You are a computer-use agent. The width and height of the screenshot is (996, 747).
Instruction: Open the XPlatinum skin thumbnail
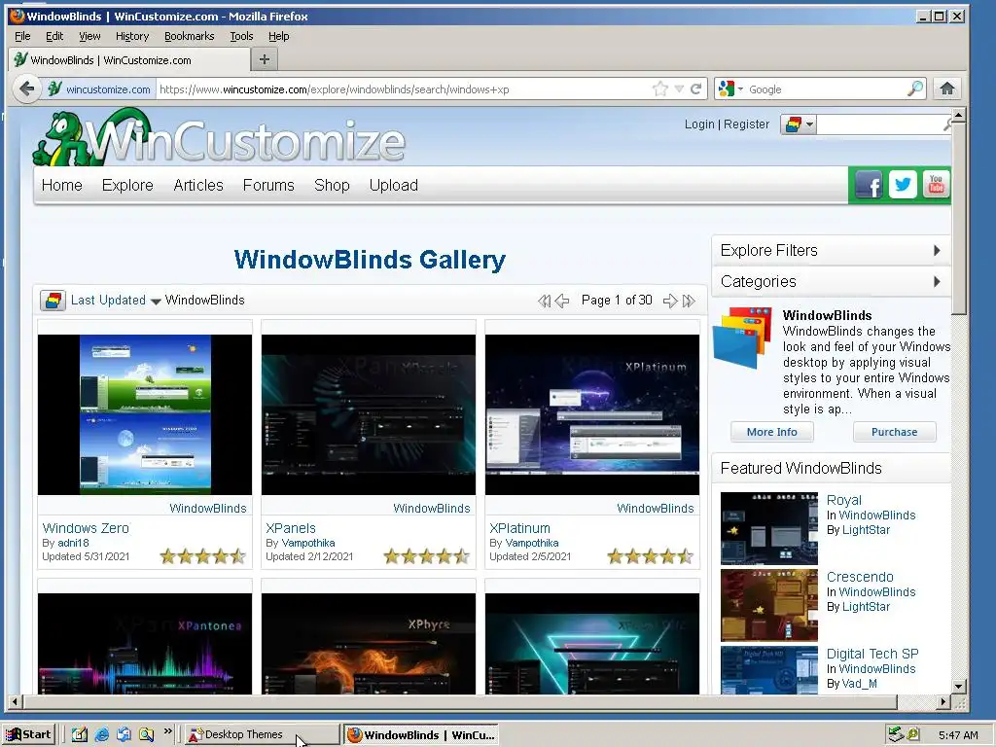pyautogui.click(x=592, y=414)
